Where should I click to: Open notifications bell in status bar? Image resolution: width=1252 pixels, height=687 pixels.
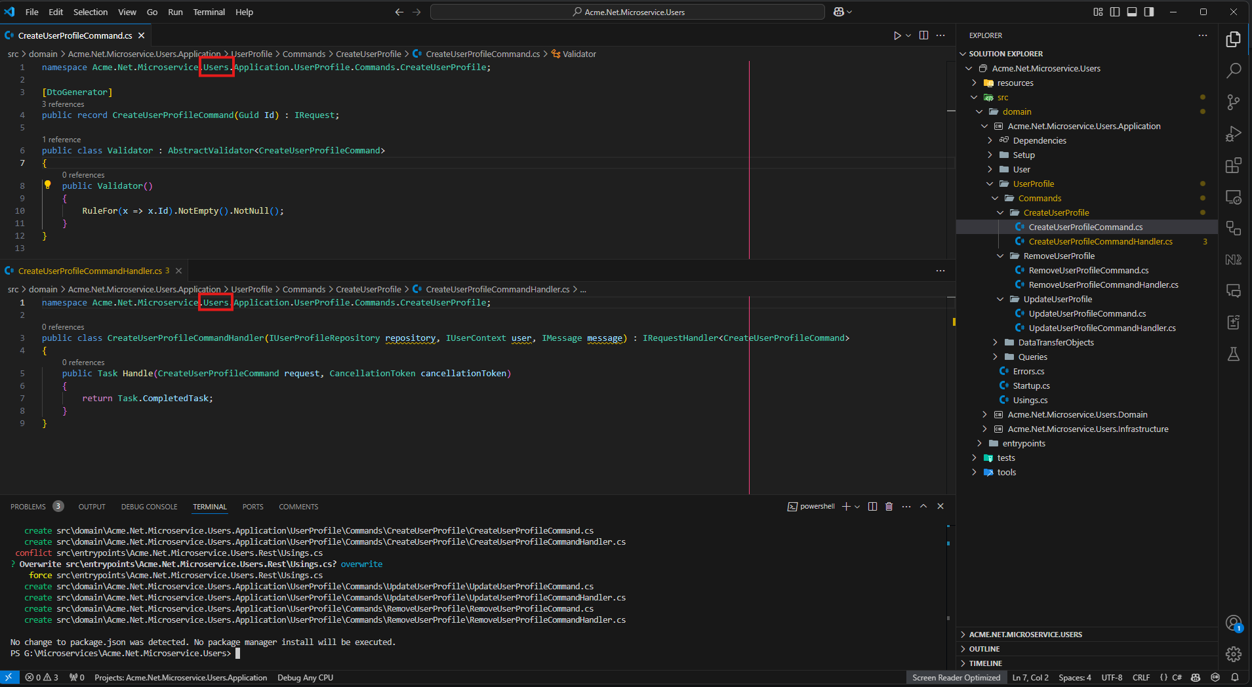click(1235, 678)
